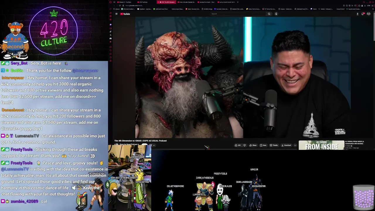The image size is (375, 211).
Task: Open YouTube notifications bell
Action: point(363,14)
